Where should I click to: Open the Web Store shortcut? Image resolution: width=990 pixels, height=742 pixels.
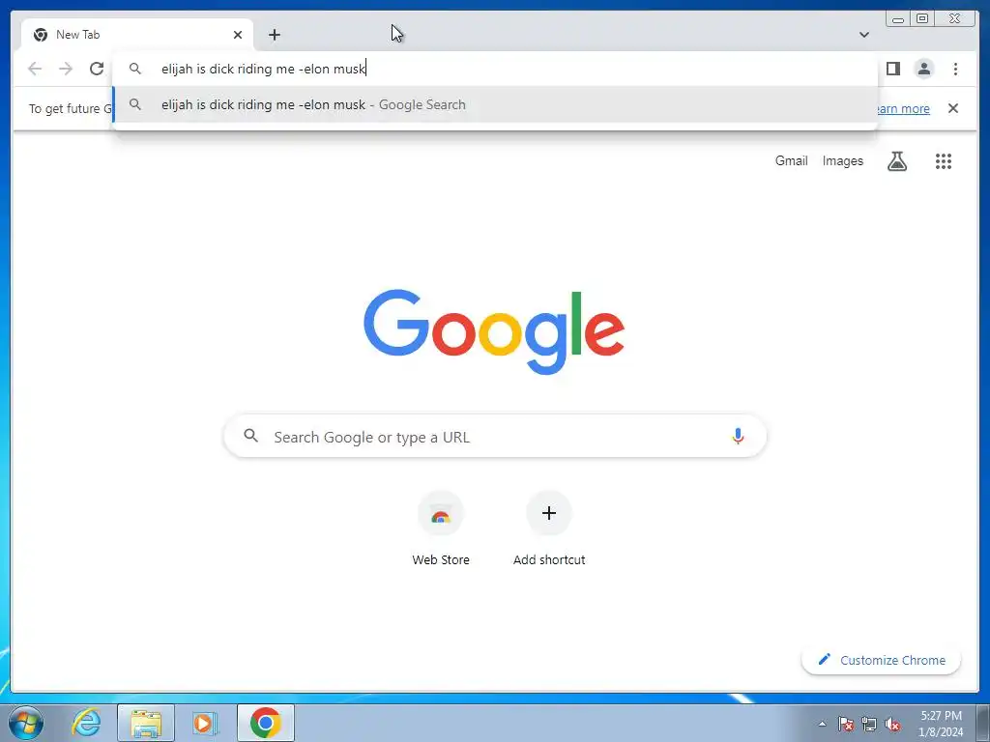click(441, 530)
